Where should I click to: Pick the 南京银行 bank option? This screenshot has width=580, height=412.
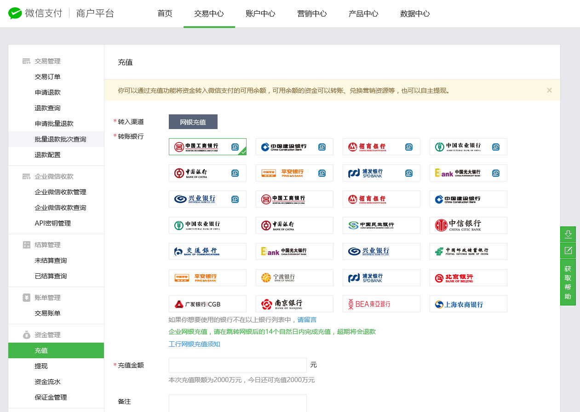coord(294,304)
